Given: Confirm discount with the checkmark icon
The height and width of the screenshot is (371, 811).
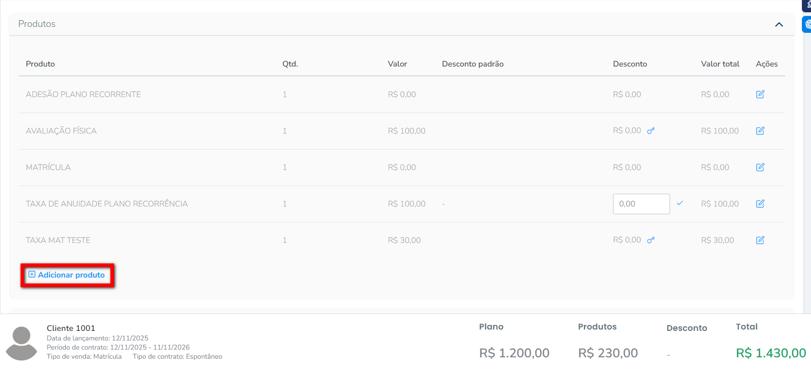Looking at the screenshot, I should [x=680, y=203].
